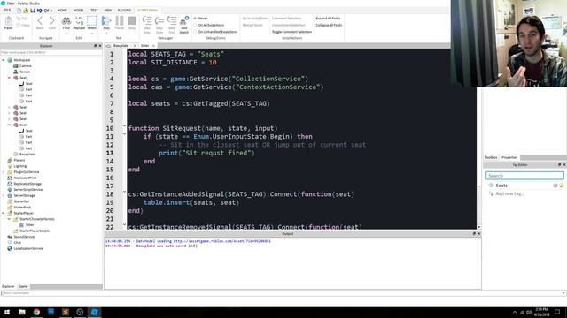Image resolution: width=567 pixels, height=318 pixels.
Task: Switch to the MODEL ribbon tab
Action: tap(79, 10)
